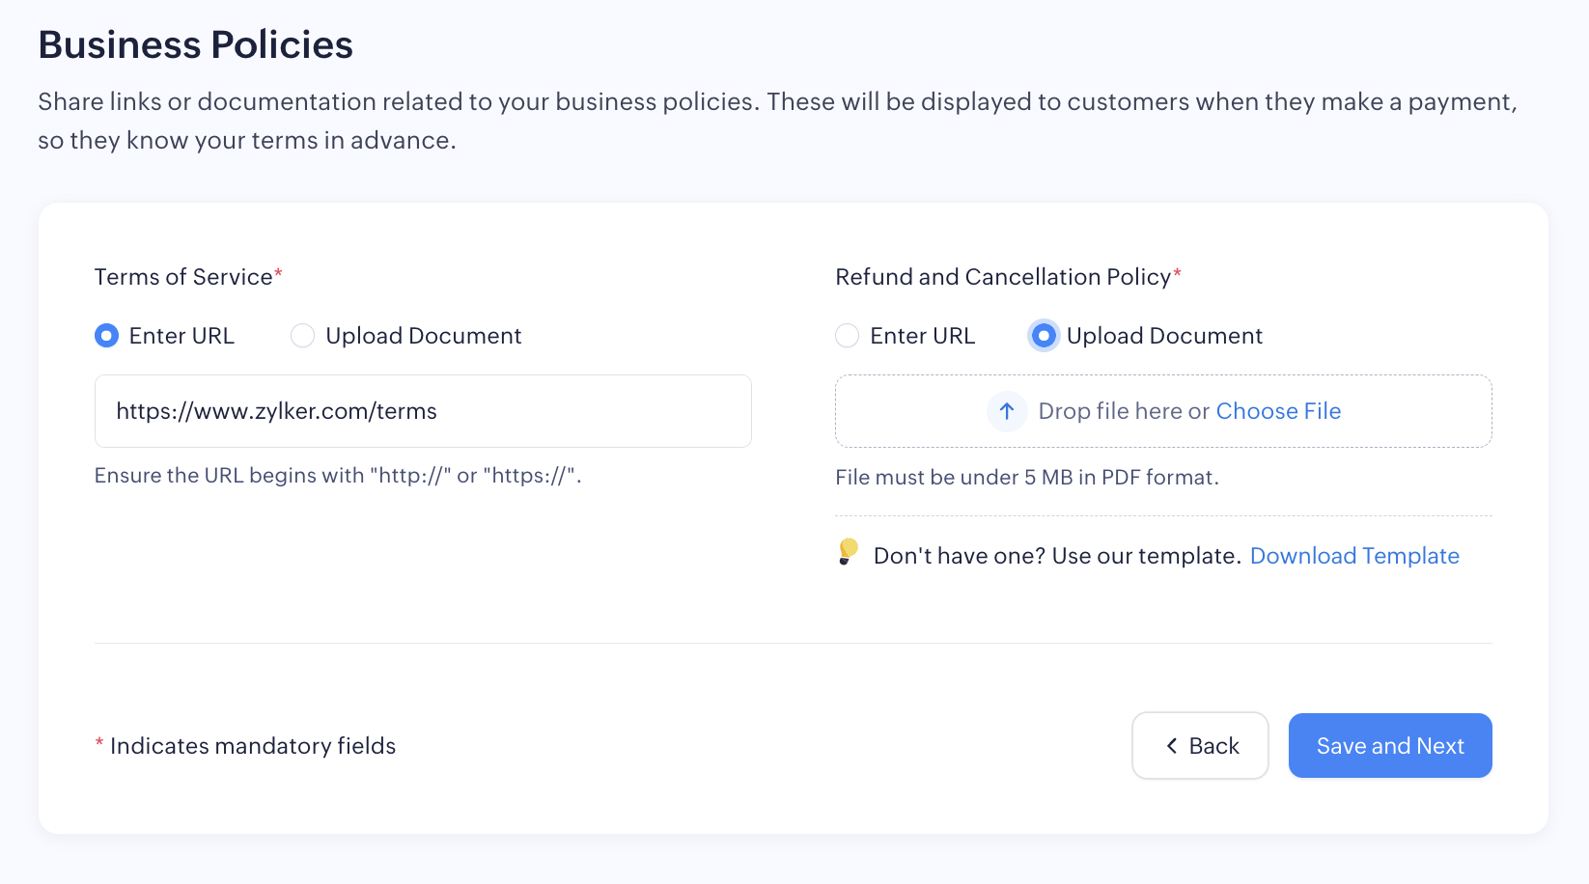Click Save and Next button

(1390, 745)
